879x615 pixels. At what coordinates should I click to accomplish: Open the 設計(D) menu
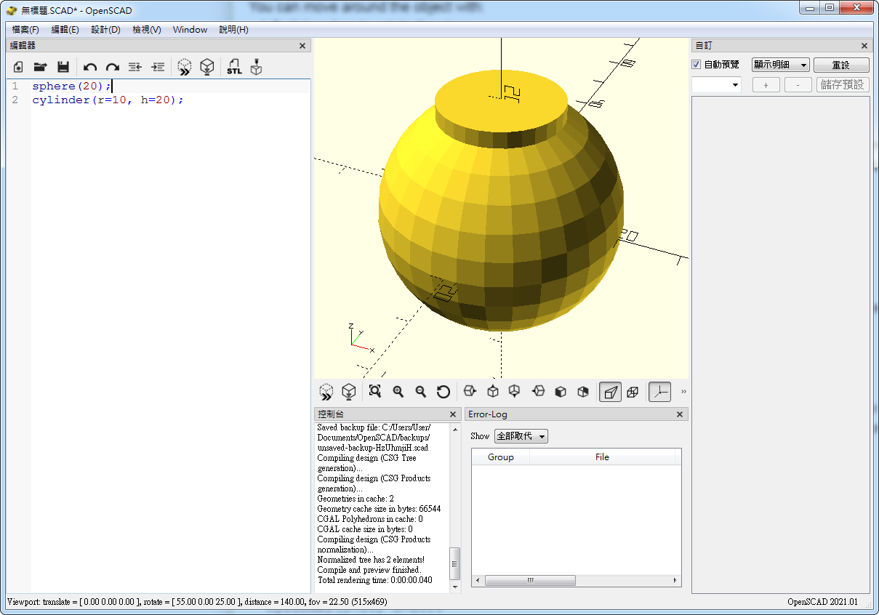(x=105, y=30)
